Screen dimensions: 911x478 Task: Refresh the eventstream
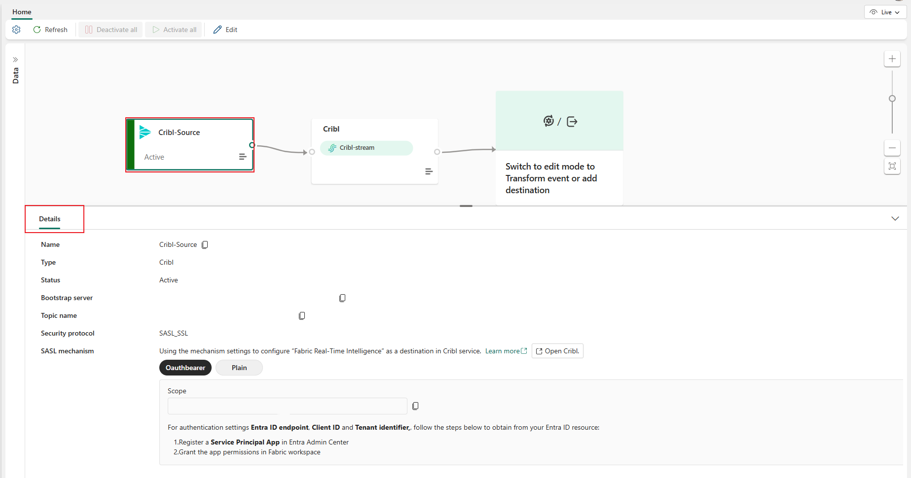pyautogui.click(x=50, y=30)
